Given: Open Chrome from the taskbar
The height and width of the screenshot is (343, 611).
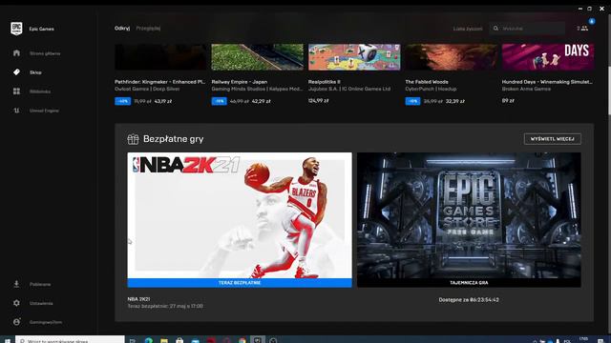Looking at the screenshot, I should click(242, 340).
